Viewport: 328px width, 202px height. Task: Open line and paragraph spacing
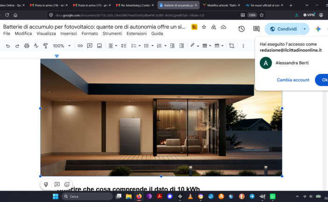124,46
